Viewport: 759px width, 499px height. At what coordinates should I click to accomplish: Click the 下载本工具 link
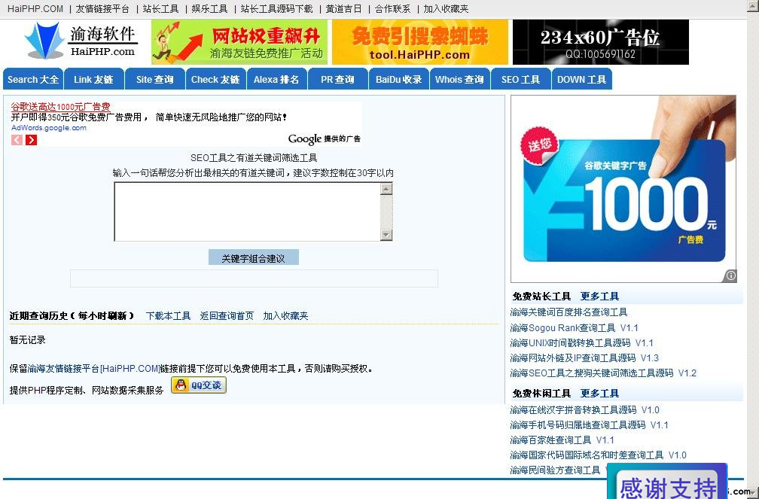tap(169, 315)
